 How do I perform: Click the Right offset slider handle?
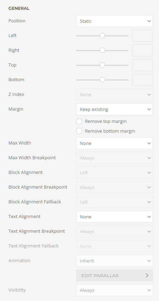tap(102, 50)
